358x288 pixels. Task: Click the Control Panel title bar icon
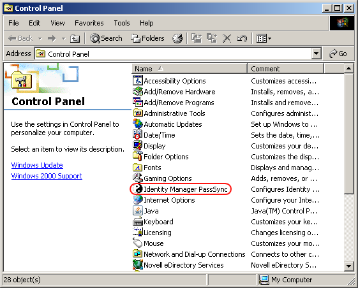click(9, 8)
